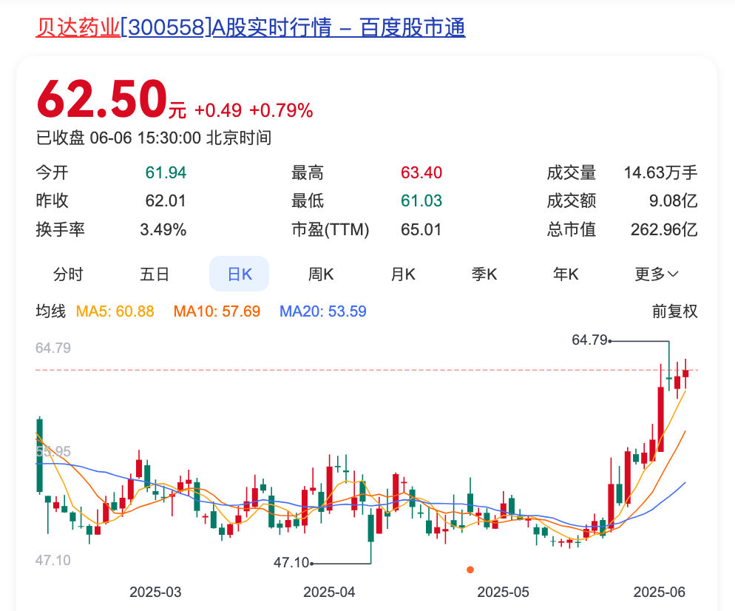Click the 已收盘 06-06 15:30:00 timestamp
The image size is (735, 611).
[x=154, y=138]
